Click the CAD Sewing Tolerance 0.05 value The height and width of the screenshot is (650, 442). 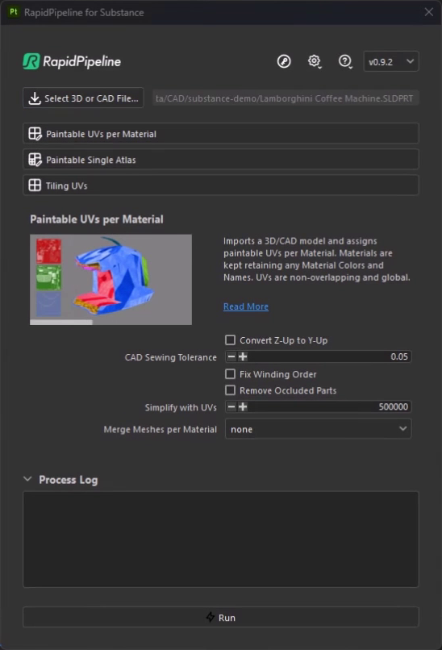[x=399, y=356]
